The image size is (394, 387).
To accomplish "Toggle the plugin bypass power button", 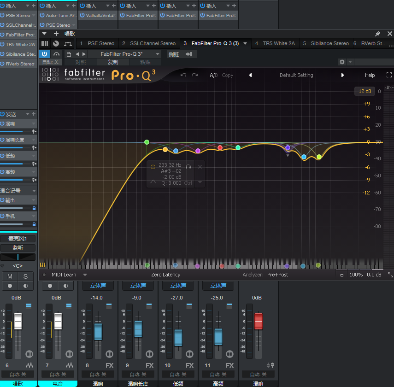I will (x=45, y=54).
